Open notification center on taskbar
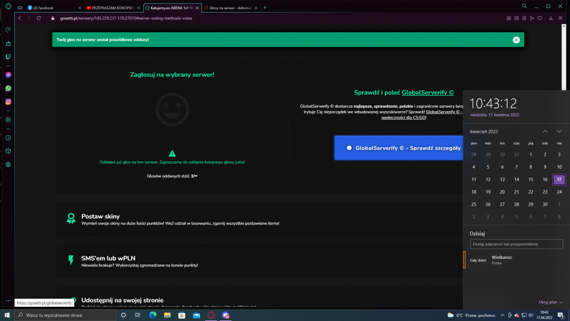 [x=561, y=315]
